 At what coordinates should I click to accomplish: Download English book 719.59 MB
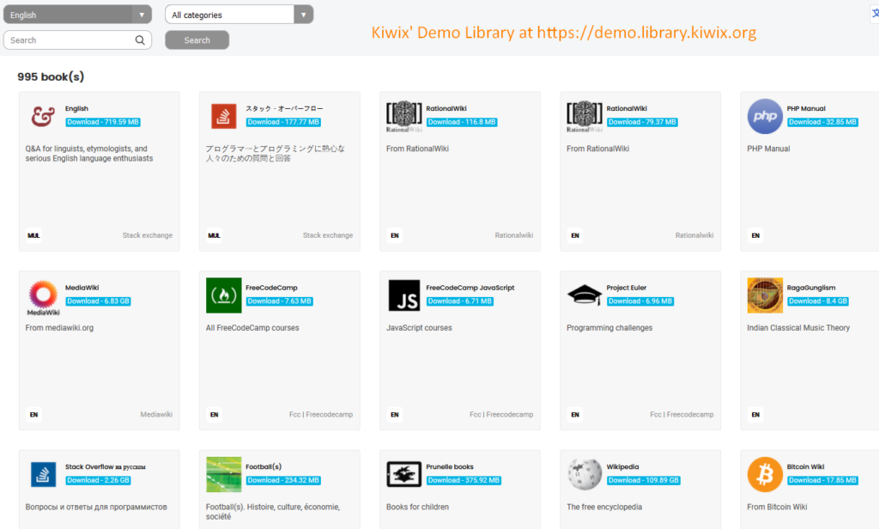(103, 122)
